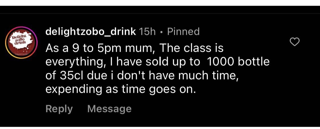Click the first comment line about 9 to 5pm mum
Screen dimensions: 320x129
pyautogui.click(x=135, y=48)
